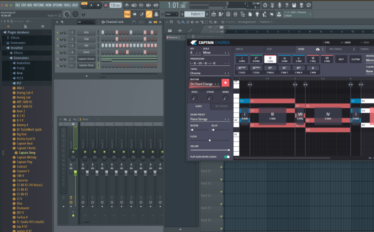
Task: Click the UNDO button in Captain Chords
Action: pos(346,42)
